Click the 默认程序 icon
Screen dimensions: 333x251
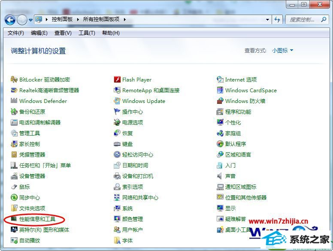pyautogui.click(x=220, y=144)
